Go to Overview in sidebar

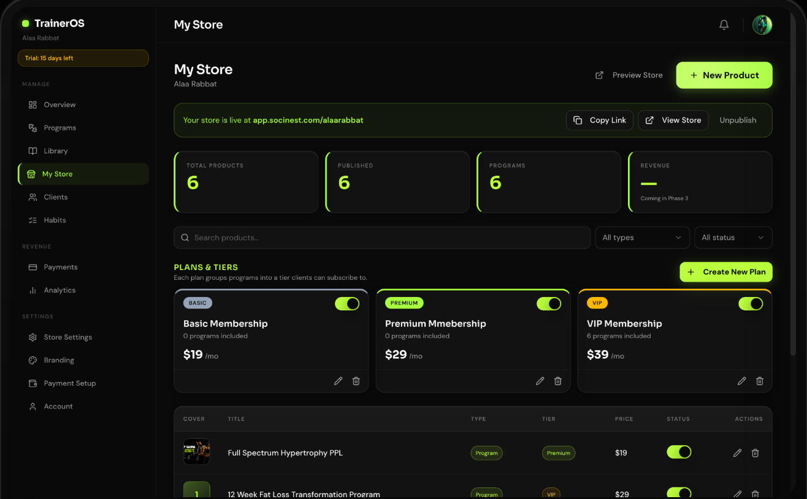click(x=83, y=105)
